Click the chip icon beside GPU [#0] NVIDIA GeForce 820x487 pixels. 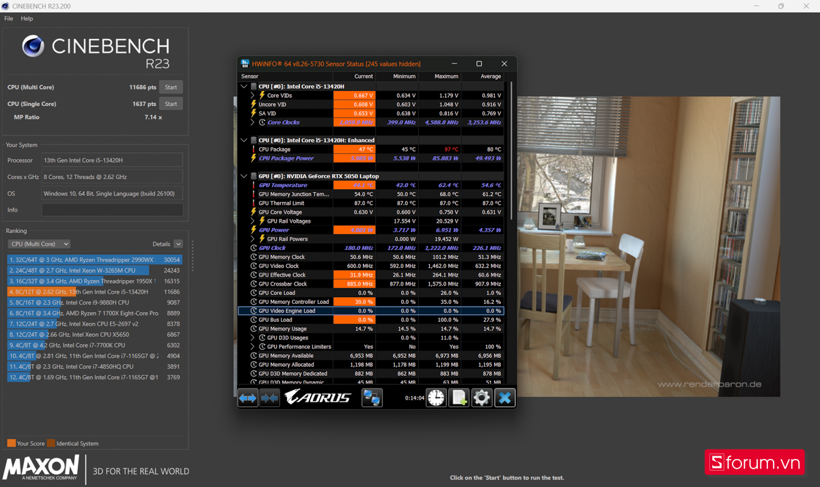tap(254, 176)
